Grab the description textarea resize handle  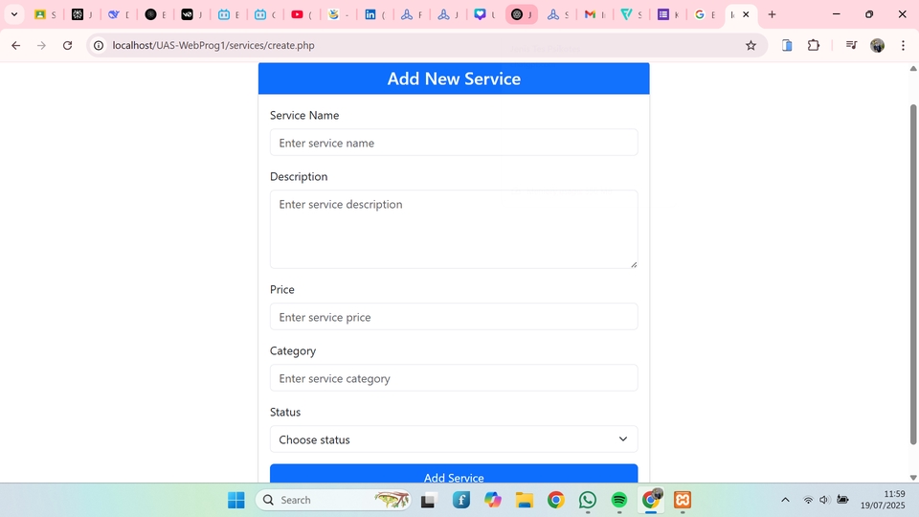pyautogui.click(x=634, y=264)
